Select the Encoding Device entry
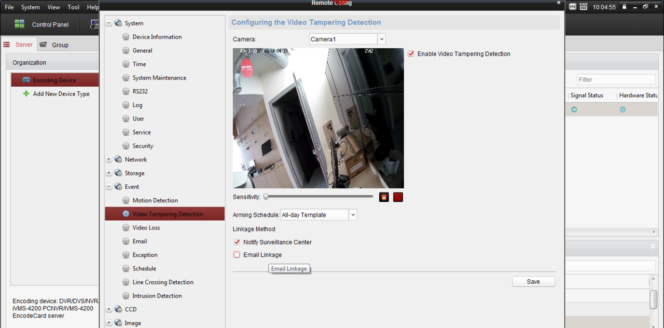Image resolution: width=664 pixels, height=328 pixels. (54, 80)
